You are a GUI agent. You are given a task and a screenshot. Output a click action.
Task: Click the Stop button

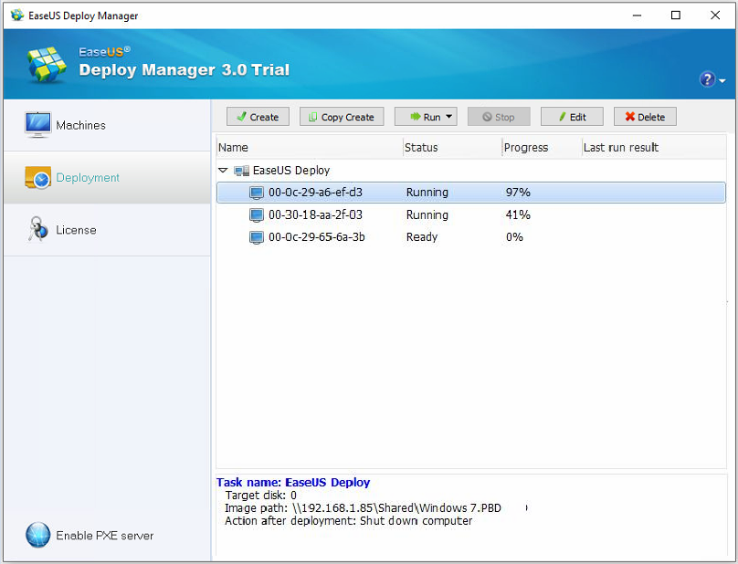pos(499,117)
